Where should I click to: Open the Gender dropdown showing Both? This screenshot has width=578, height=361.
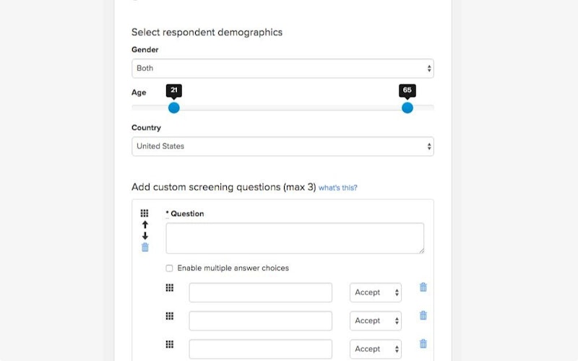(x=282, y=69)
